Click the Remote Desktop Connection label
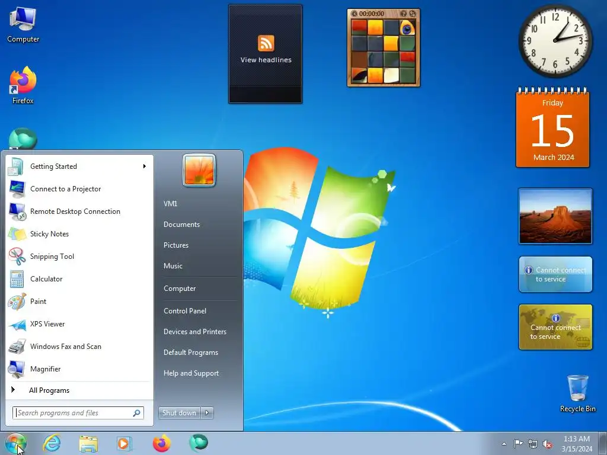The image size is (607, 455). (75, 212)
